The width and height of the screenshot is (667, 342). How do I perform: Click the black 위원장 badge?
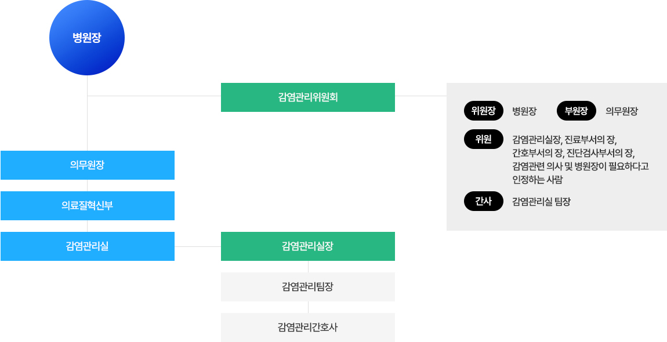tap(484, 111)
